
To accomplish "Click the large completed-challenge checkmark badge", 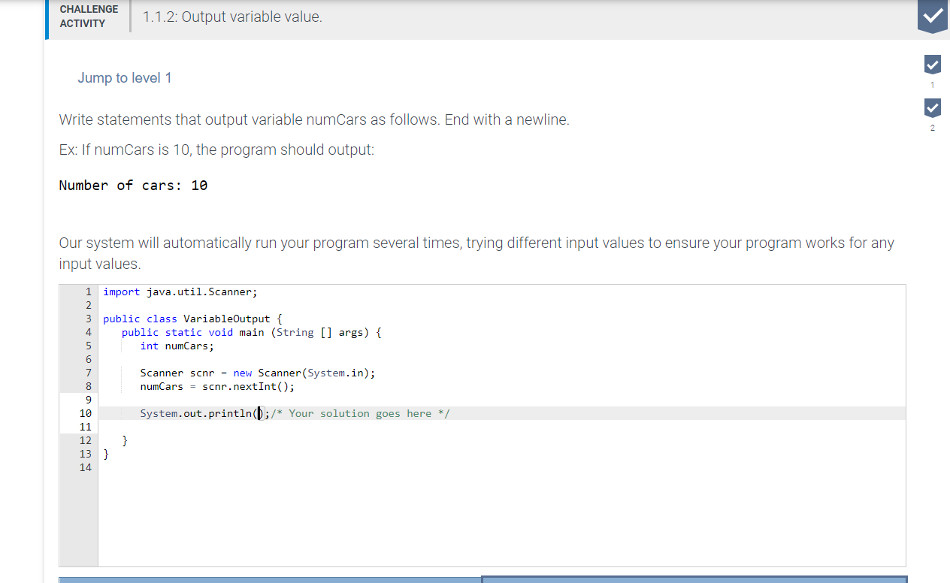I will pos(932,17).
